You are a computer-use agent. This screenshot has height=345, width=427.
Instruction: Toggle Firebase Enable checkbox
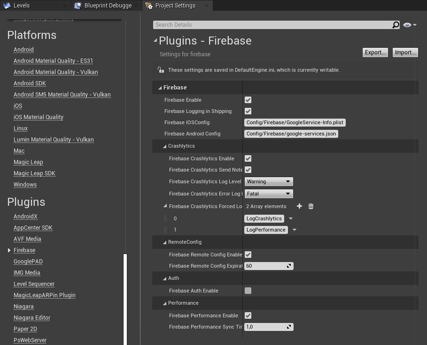click(248, 100)
